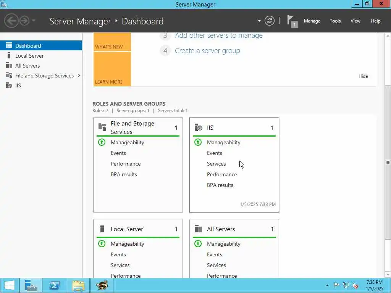
Task: Click the scrollbar down arrow
Action: [388, 275]
